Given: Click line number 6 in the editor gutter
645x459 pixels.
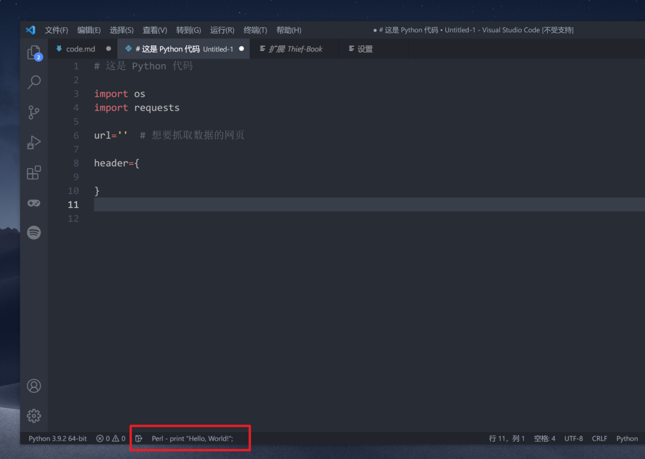Looking at the screenshot, I should (x=75, y=135).
